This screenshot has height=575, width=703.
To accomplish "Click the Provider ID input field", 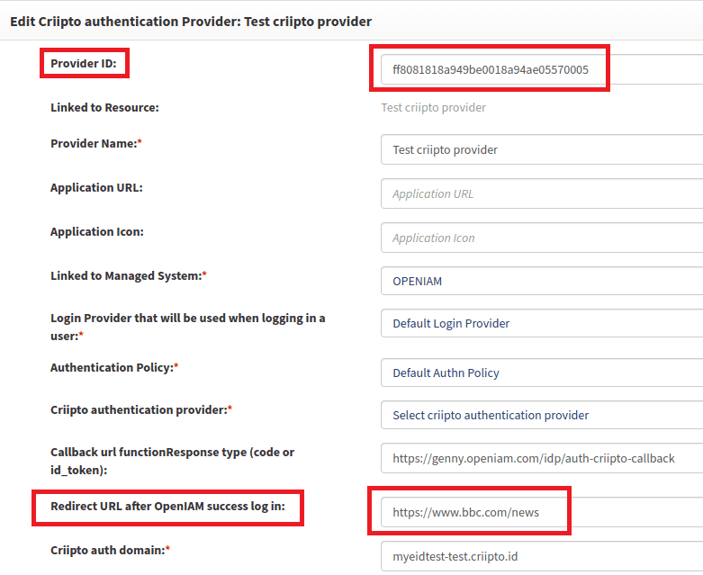I will (x=540, y=70).
